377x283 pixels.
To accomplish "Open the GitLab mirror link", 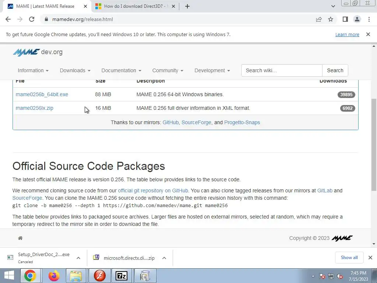I will [325, 191].
